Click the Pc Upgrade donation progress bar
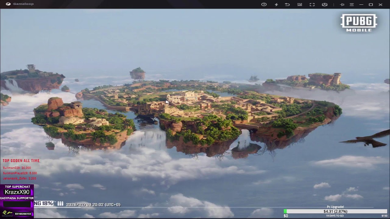Screen dimensions: 390x219 point(335,211)
